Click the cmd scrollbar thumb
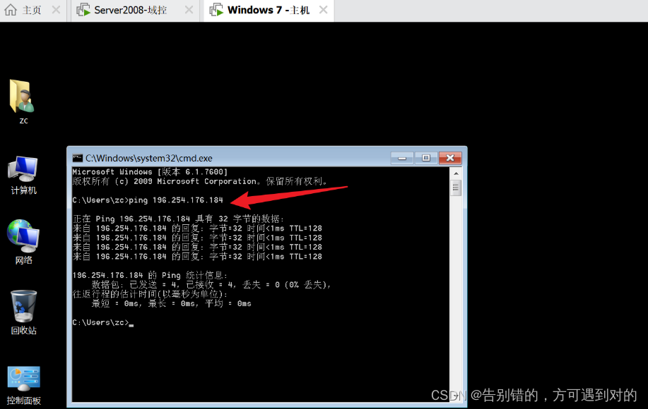 [456, 188]
